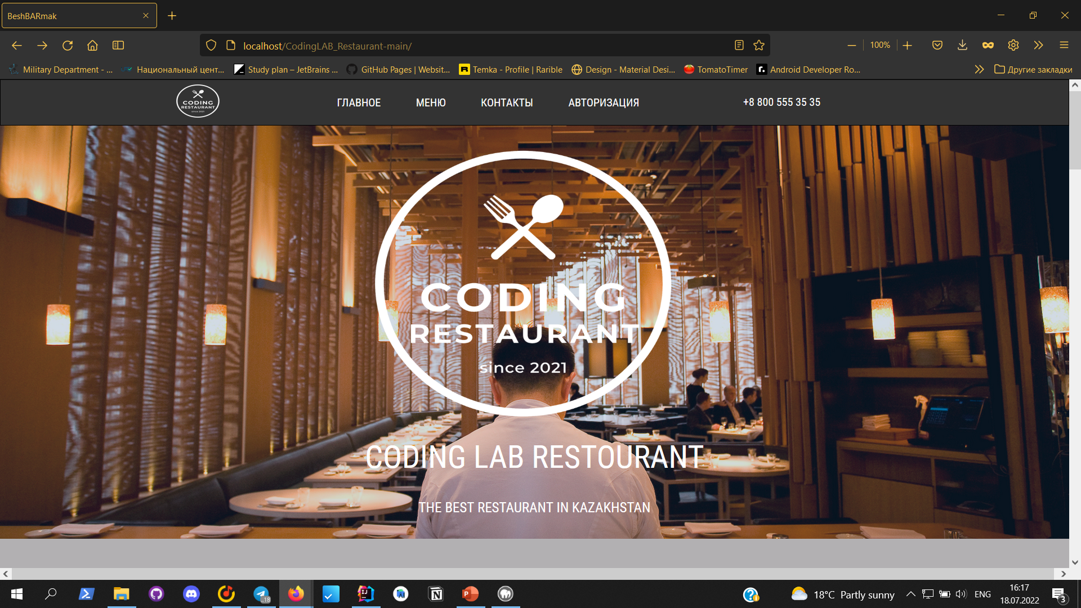The height and width of the screenshot is (608, 1081).
Task: Save page to Pocket icon
Action: (937, 46)
